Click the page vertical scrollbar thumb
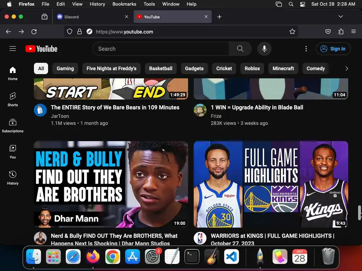Viewport: 362px width, 271px height. coord(360,212)
